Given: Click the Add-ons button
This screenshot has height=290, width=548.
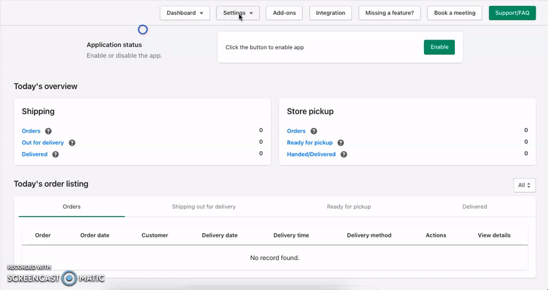Looking at the screenshot, I should coord(284,13).
